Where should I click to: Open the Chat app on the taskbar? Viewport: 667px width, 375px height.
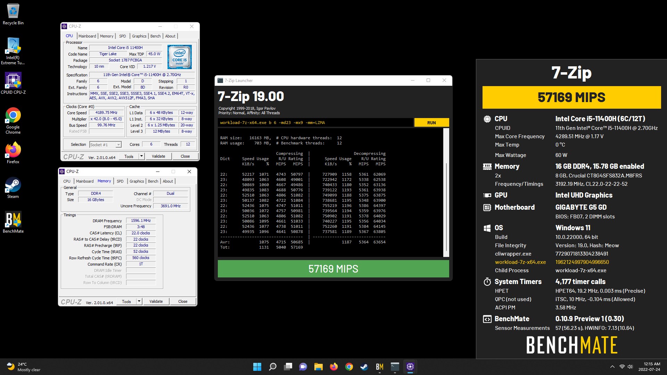coord(303,367)
